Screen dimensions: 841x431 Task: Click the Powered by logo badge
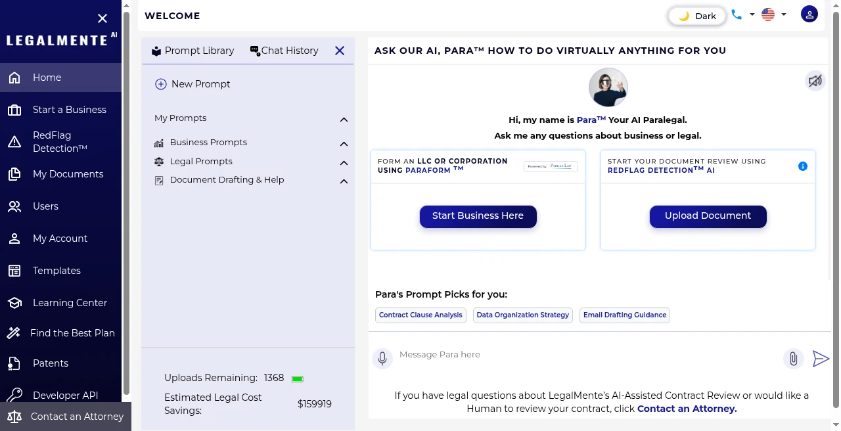551,166
